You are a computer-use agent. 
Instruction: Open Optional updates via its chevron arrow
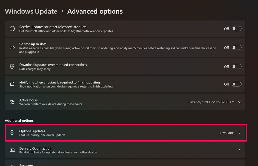pos(240,133)
